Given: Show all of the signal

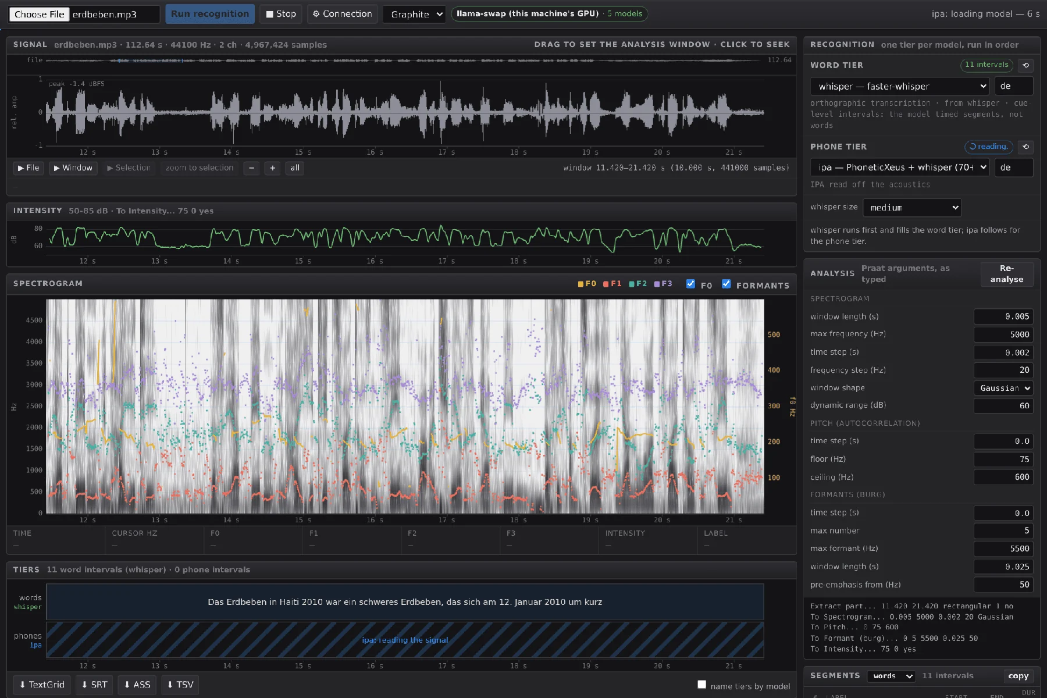Looking at the screenshot, I should (295, 168).
